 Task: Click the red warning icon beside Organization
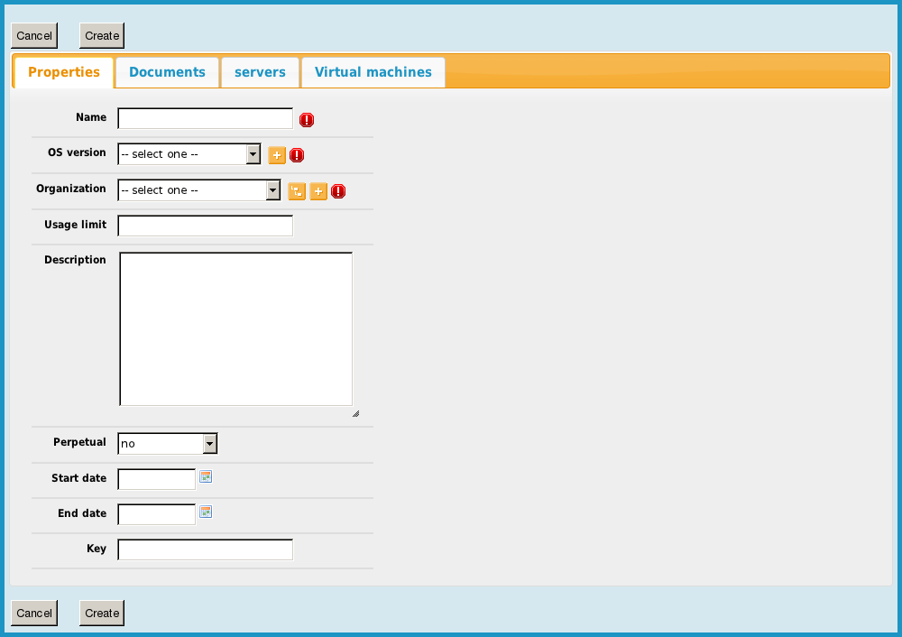click(338, 191)
